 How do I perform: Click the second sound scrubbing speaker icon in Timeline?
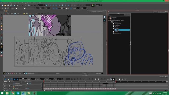click(17, 79)
